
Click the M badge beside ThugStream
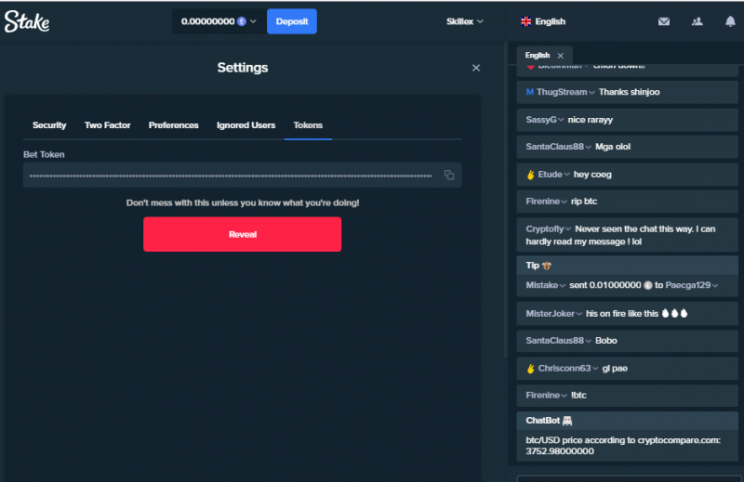click(x=529, y=92)
